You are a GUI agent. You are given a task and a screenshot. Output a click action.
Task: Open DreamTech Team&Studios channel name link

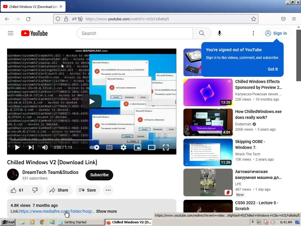coord(50,172)
